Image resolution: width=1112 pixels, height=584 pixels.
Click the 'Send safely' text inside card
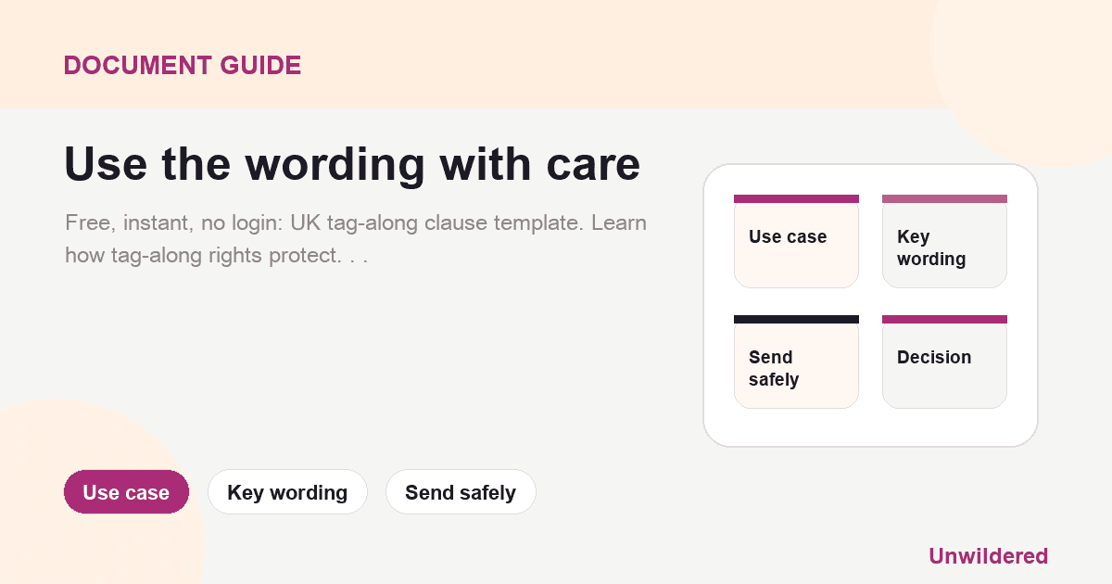click(x=774, y=368)
